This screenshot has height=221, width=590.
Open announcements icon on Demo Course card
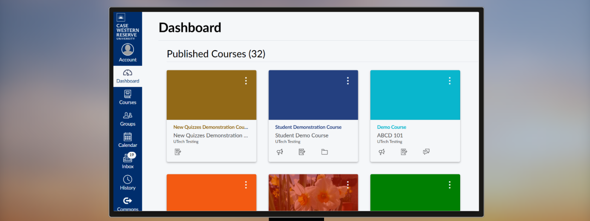pyautogui.click(x=382, y=152)
